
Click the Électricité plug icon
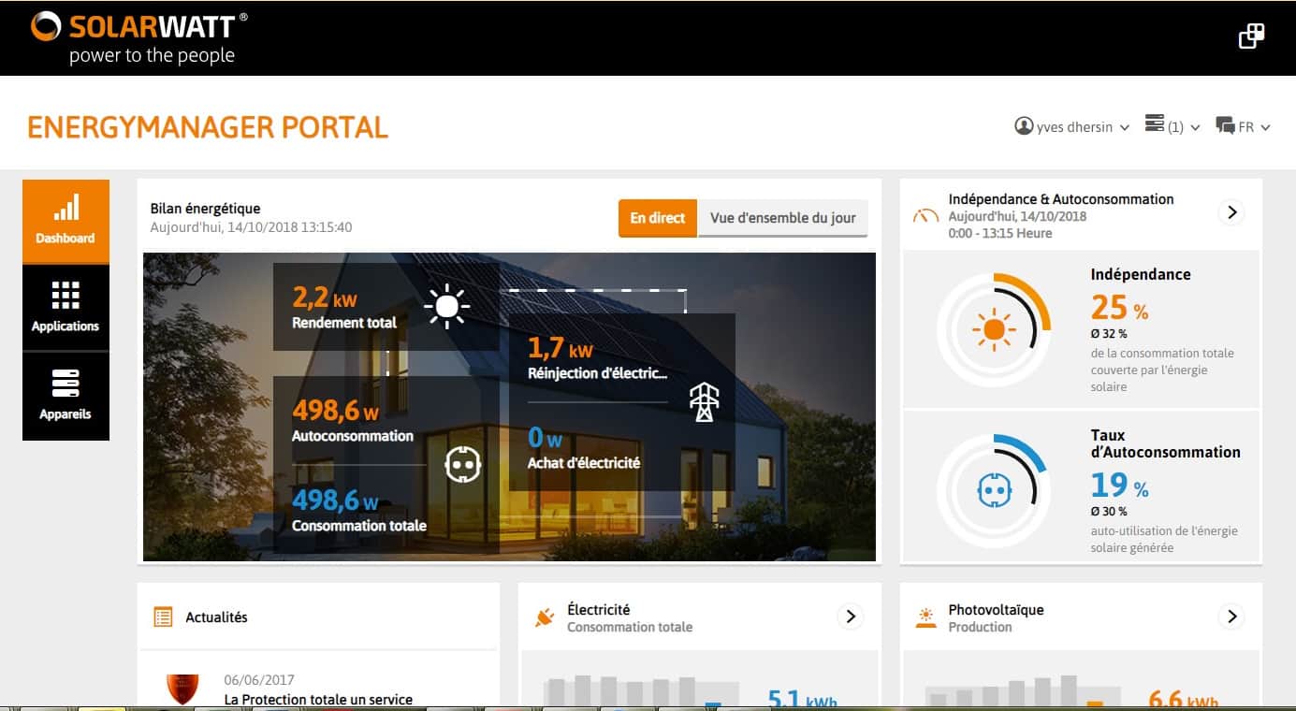545,617
